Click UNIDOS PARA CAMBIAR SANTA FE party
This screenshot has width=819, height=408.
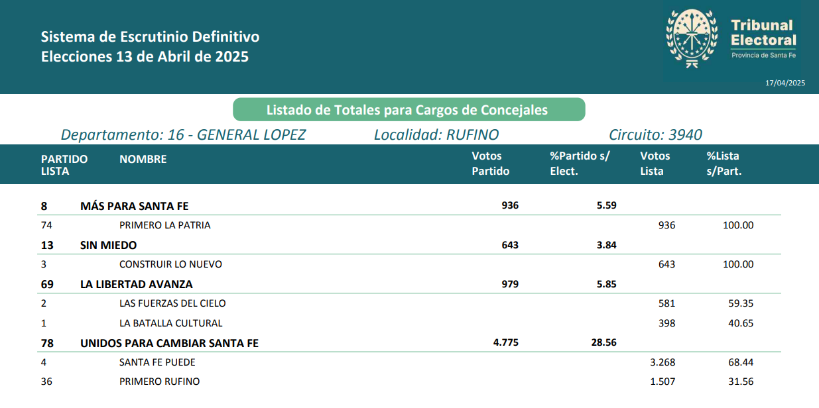tap(169, 343)
